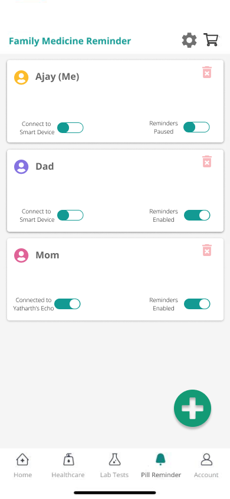Disconnect Mom from Yatharth's Echo toggle
This screenshot has width=230, height=499.
pyautogui.click(x=67, y=304)
